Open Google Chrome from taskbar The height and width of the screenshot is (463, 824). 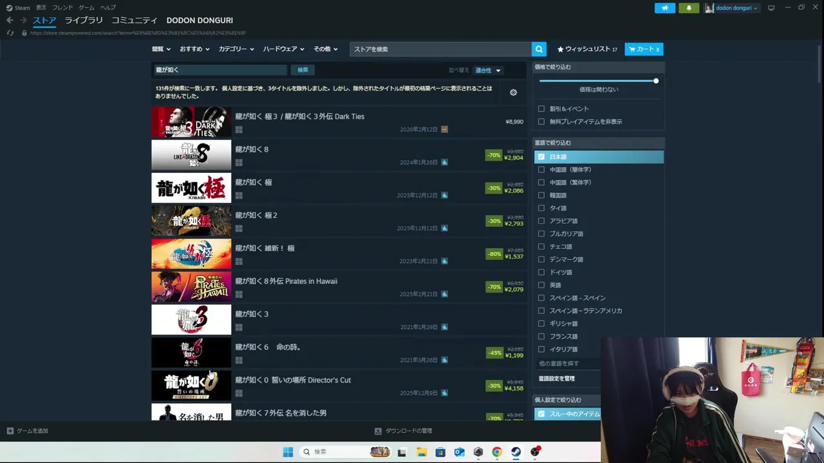497,452
